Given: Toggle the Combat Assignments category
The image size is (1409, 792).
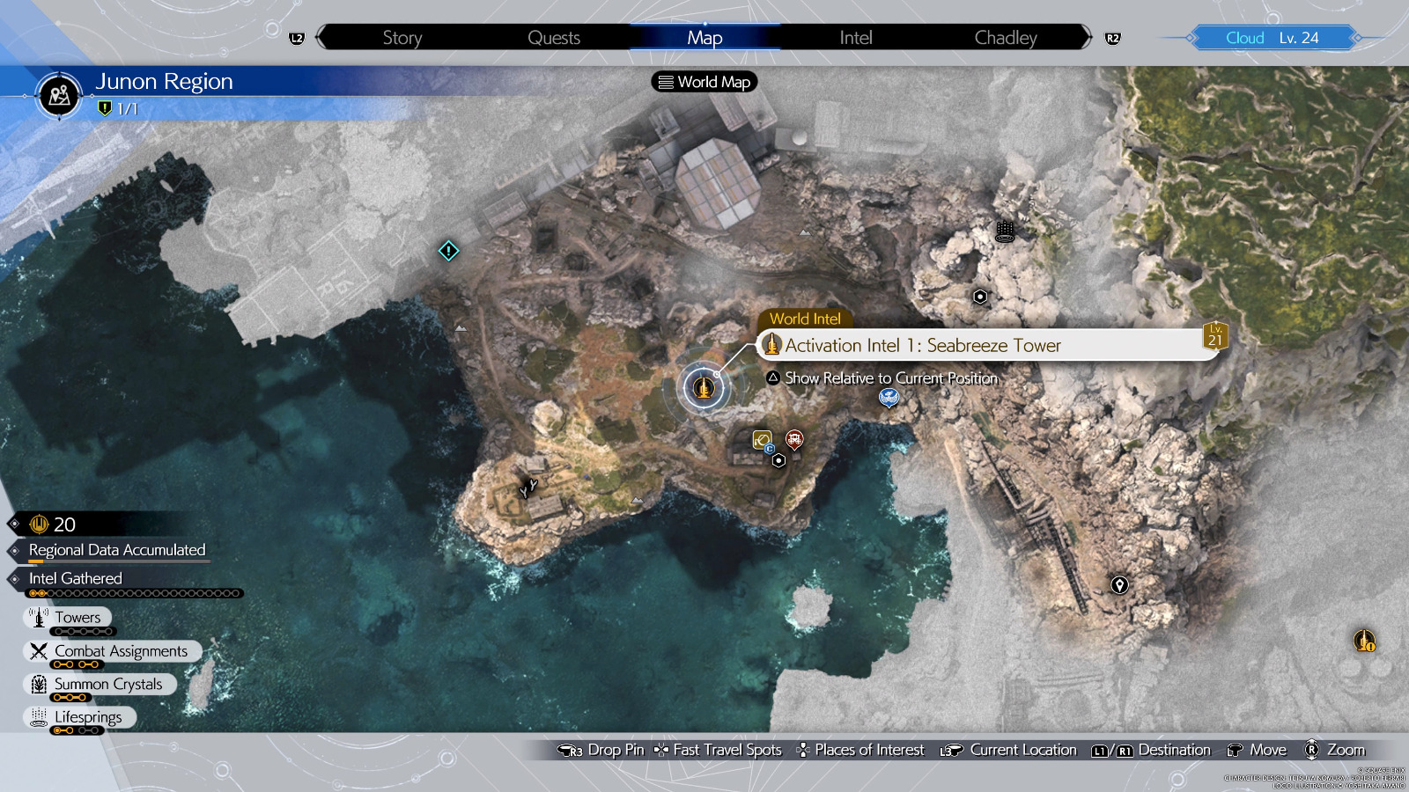Looking at the screenshot, I should click(x=112, y=651).
